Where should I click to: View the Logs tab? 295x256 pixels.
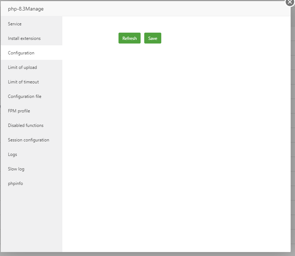pyautogui.click(x=32, y=154)
